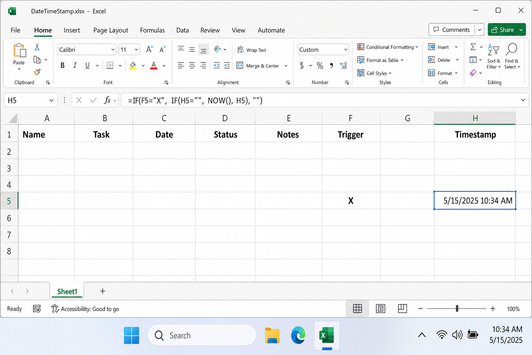Switch to the Formulas tab
The height and width of the screenshot is (355, 532).
coord(152,30)
